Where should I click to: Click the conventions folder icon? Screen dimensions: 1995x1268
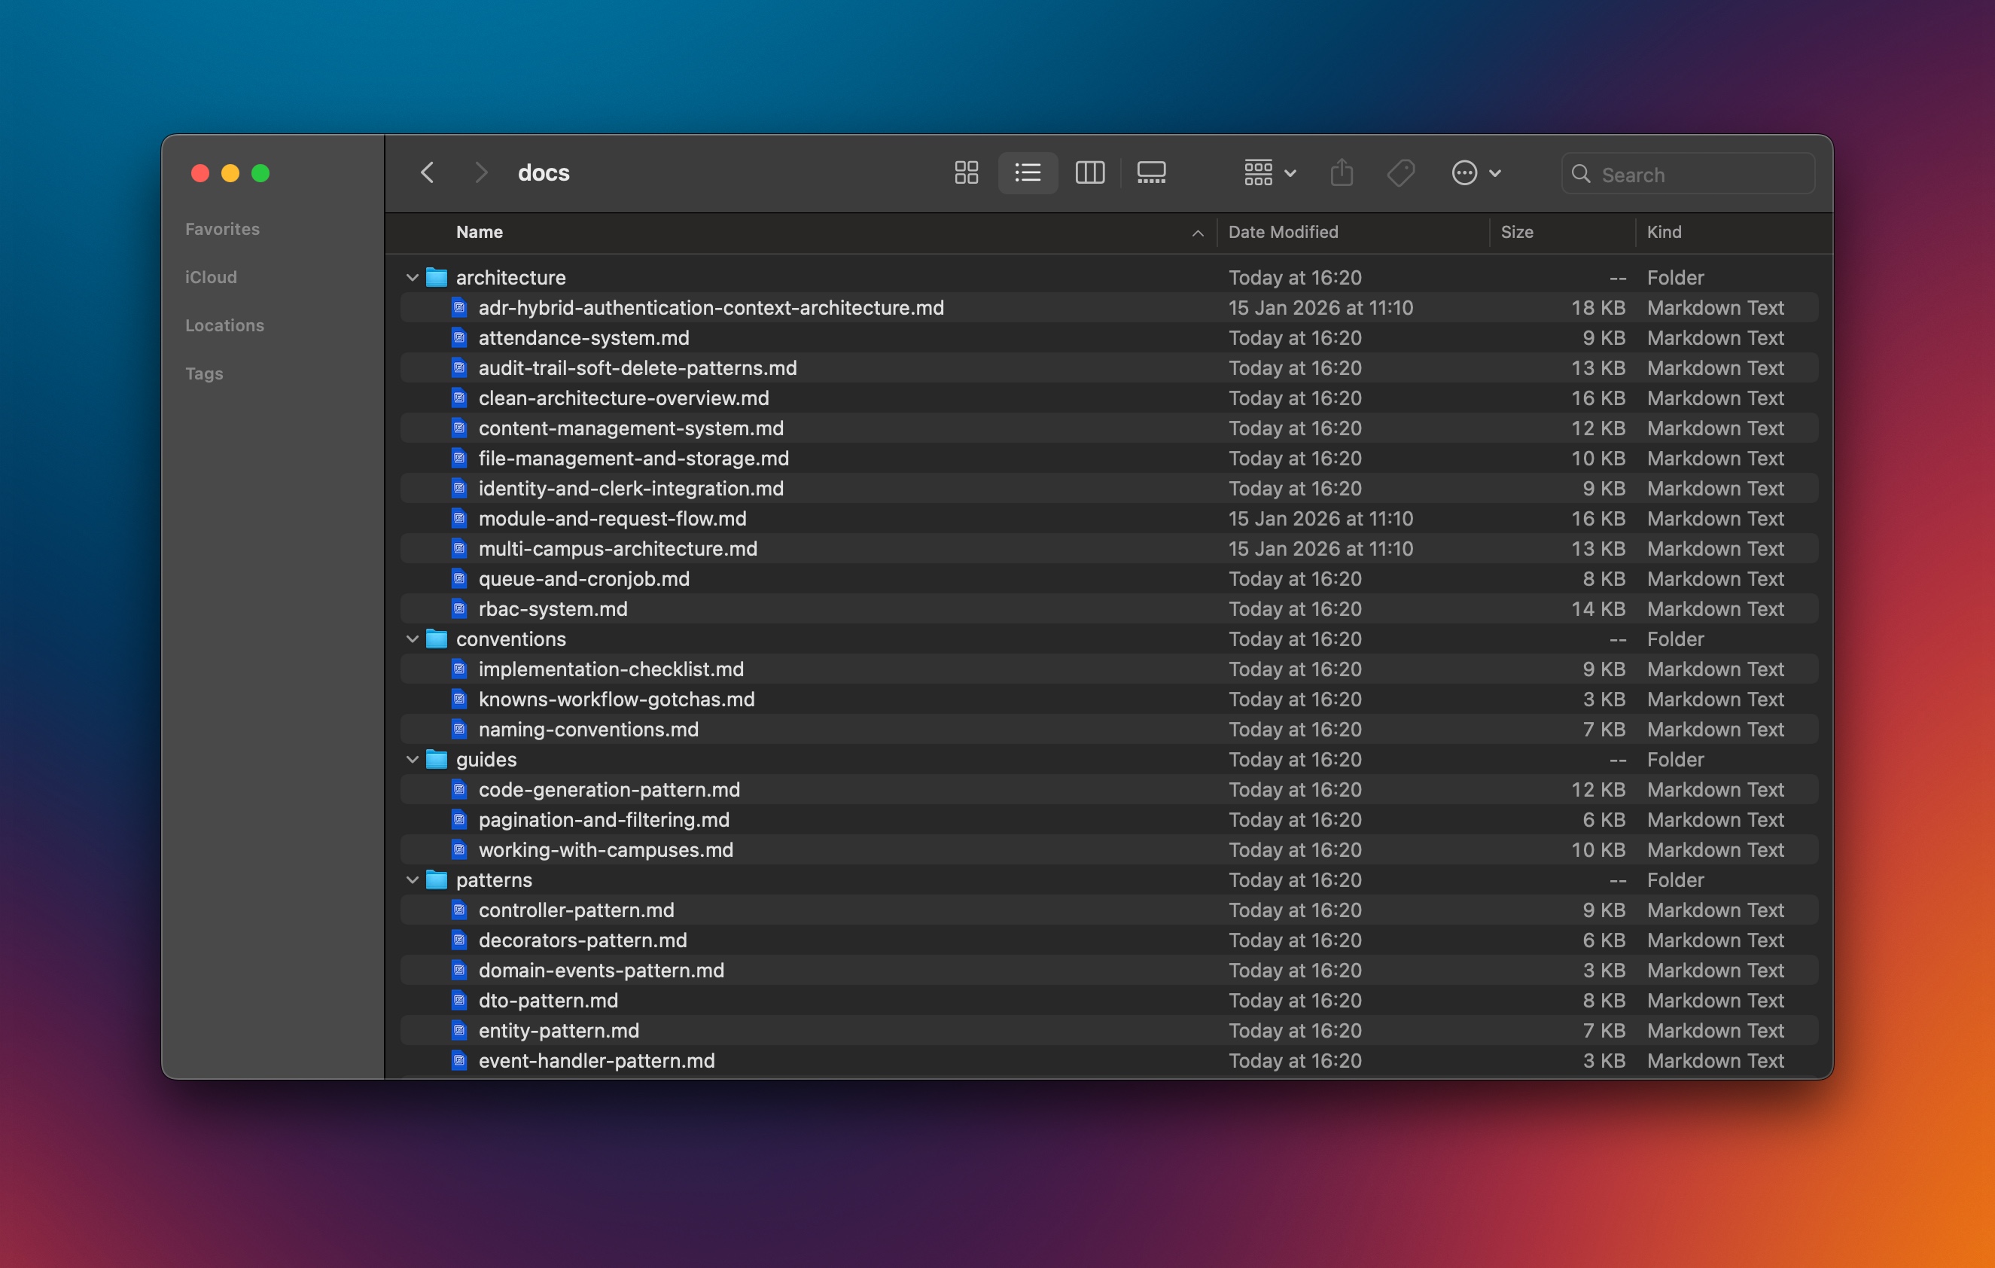(x=437, y=639)
